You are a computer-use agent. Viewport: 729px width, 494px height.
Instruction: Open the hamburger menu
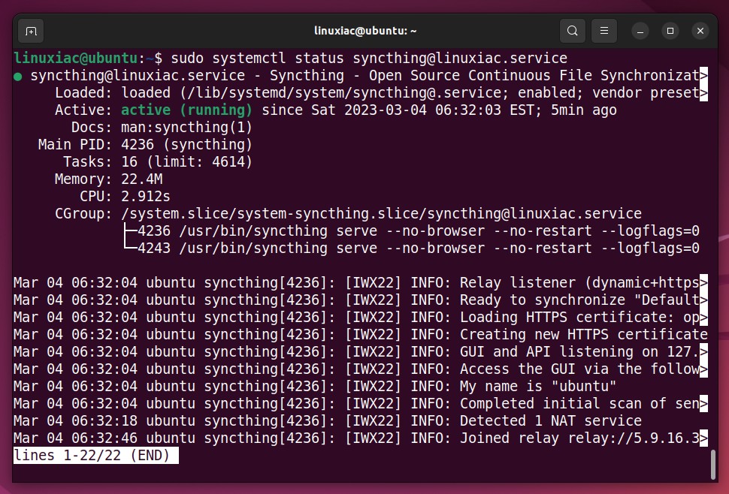click(604, 31)
